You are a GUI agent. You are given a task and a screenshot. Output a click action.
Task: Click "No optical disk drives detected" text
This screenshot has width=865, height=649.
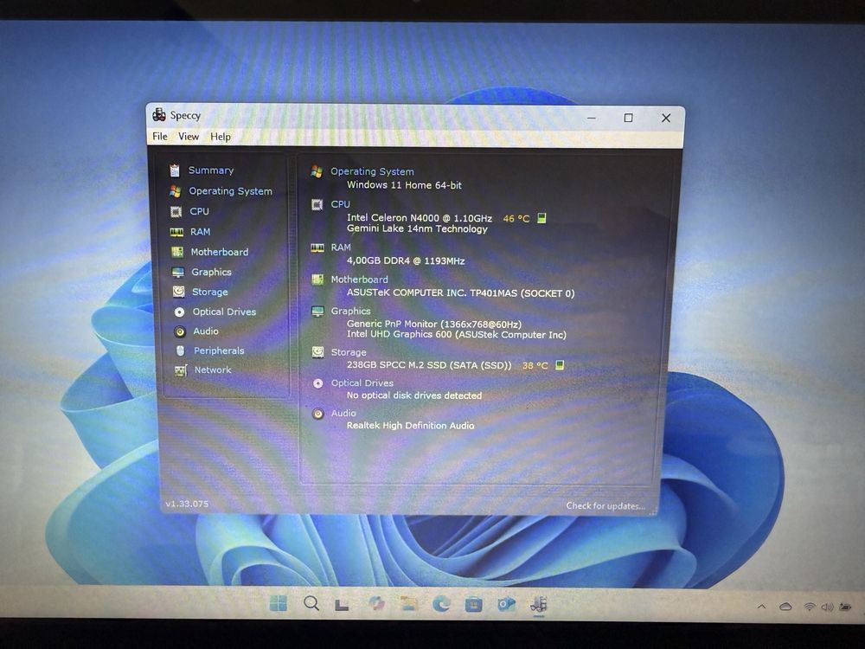[x=413, y=395]
